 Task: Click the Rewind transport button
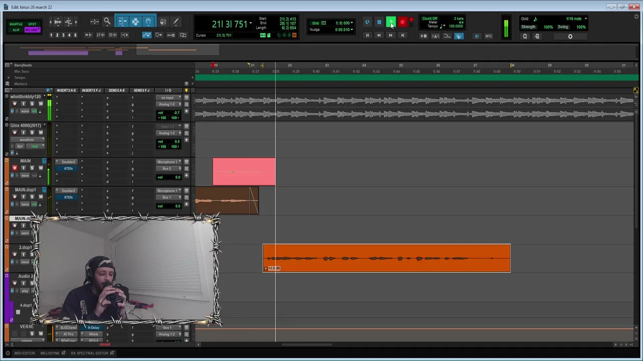379,36
